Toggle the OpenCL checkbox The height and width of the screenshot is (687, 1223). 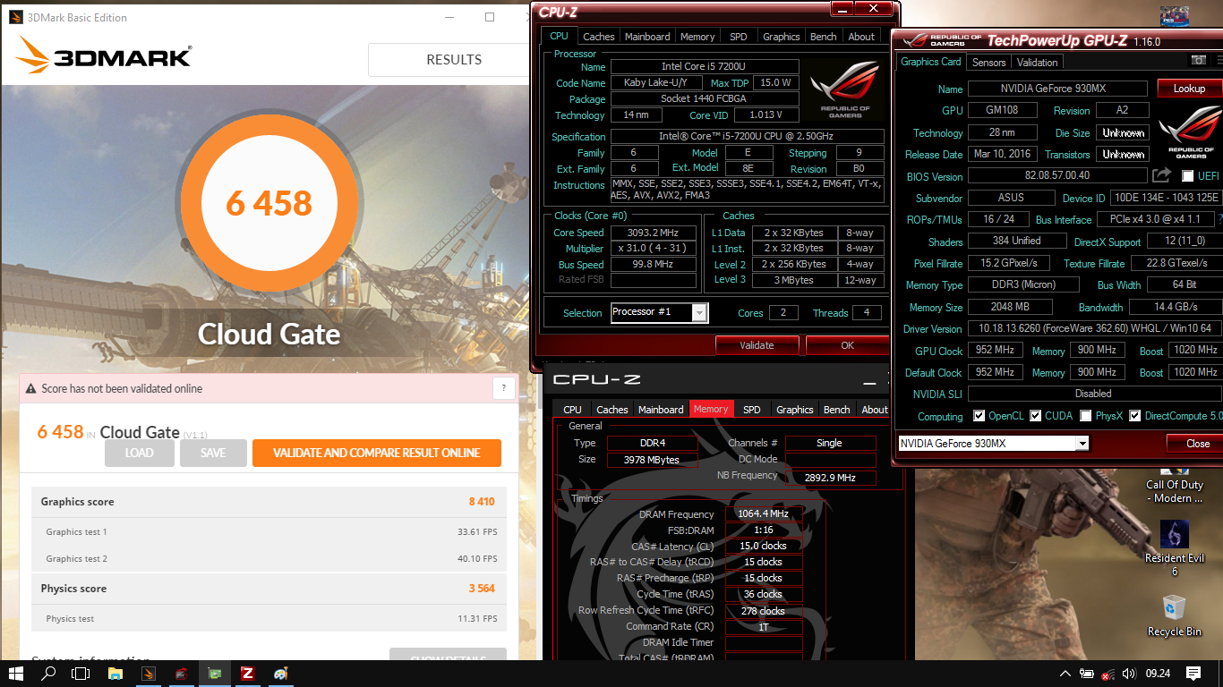(979, 416)
